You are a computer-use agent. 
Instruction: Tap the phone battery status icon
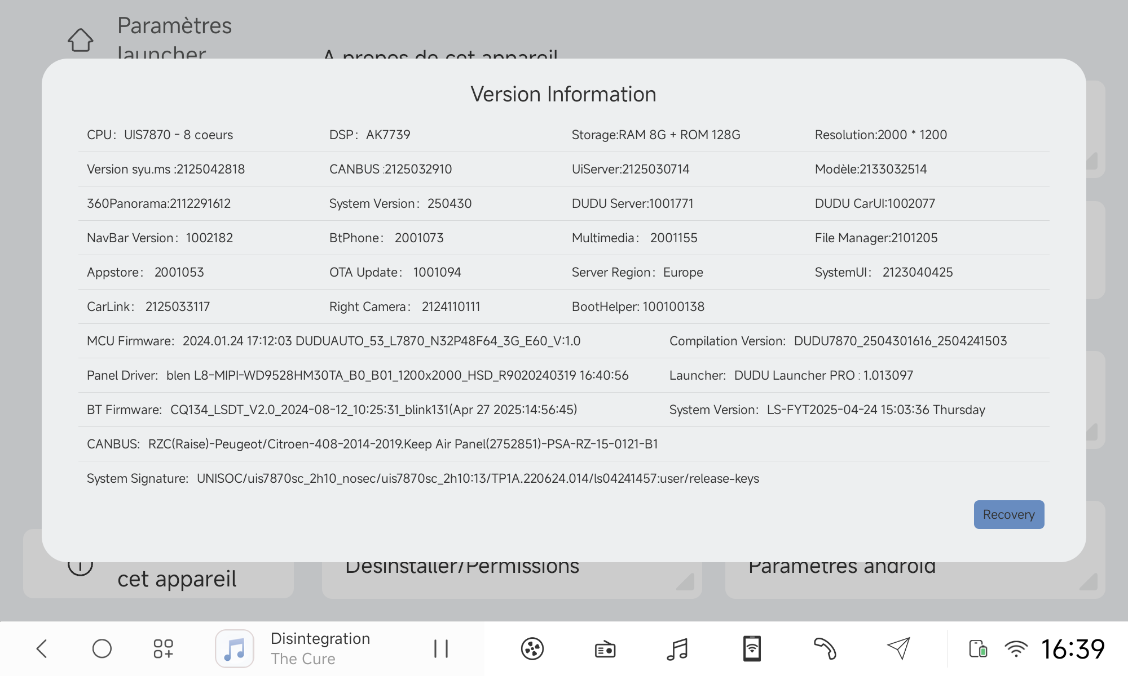click(978, 649)
